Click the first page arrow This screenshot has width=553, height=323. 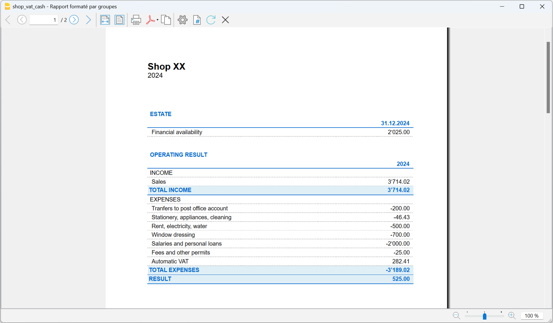pyautogui.click(x=8, y=20)
